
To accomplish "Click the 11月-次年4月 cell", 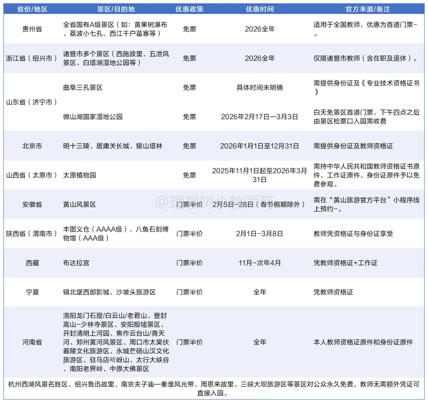I will click(260, 263).
